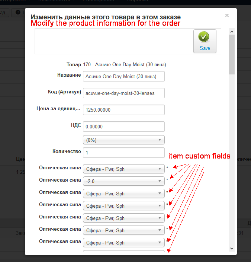
Task: Open the (0%) tax rate dropdown
Action: point(124,140)
